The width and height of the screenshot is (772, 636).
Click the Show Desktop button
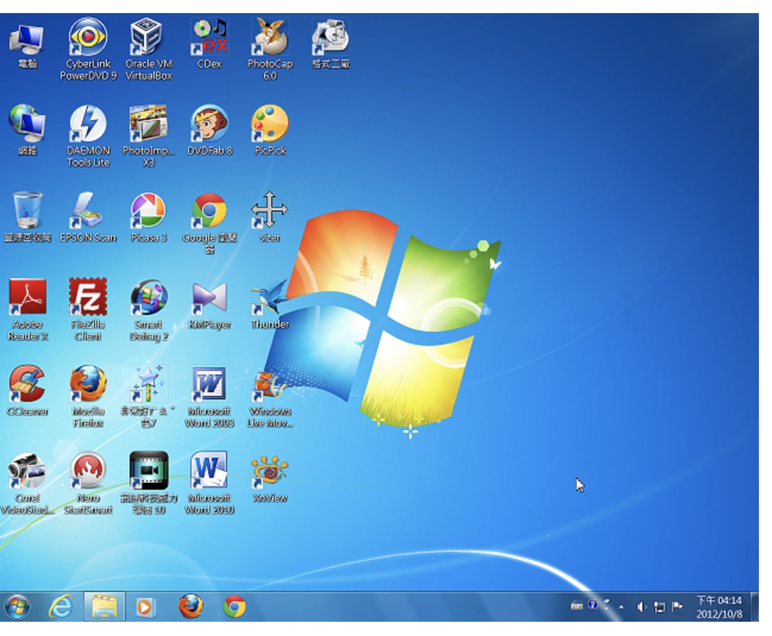pos(755,607)
